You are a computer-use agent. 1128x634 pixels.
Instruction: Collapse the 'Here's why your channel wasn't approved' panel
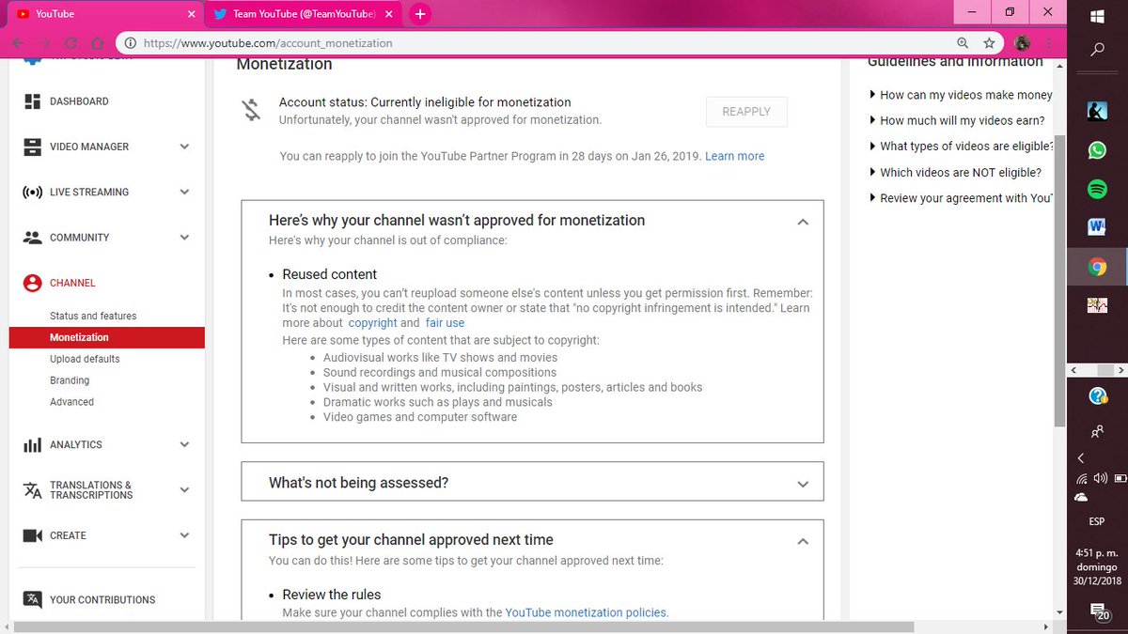(803, 223)
